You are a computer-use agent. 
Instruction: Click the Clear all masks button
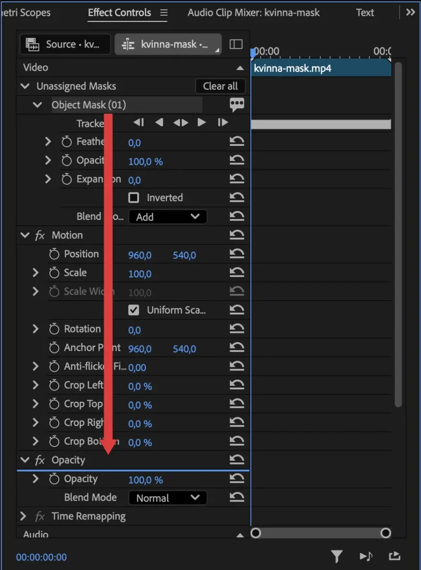220,86
